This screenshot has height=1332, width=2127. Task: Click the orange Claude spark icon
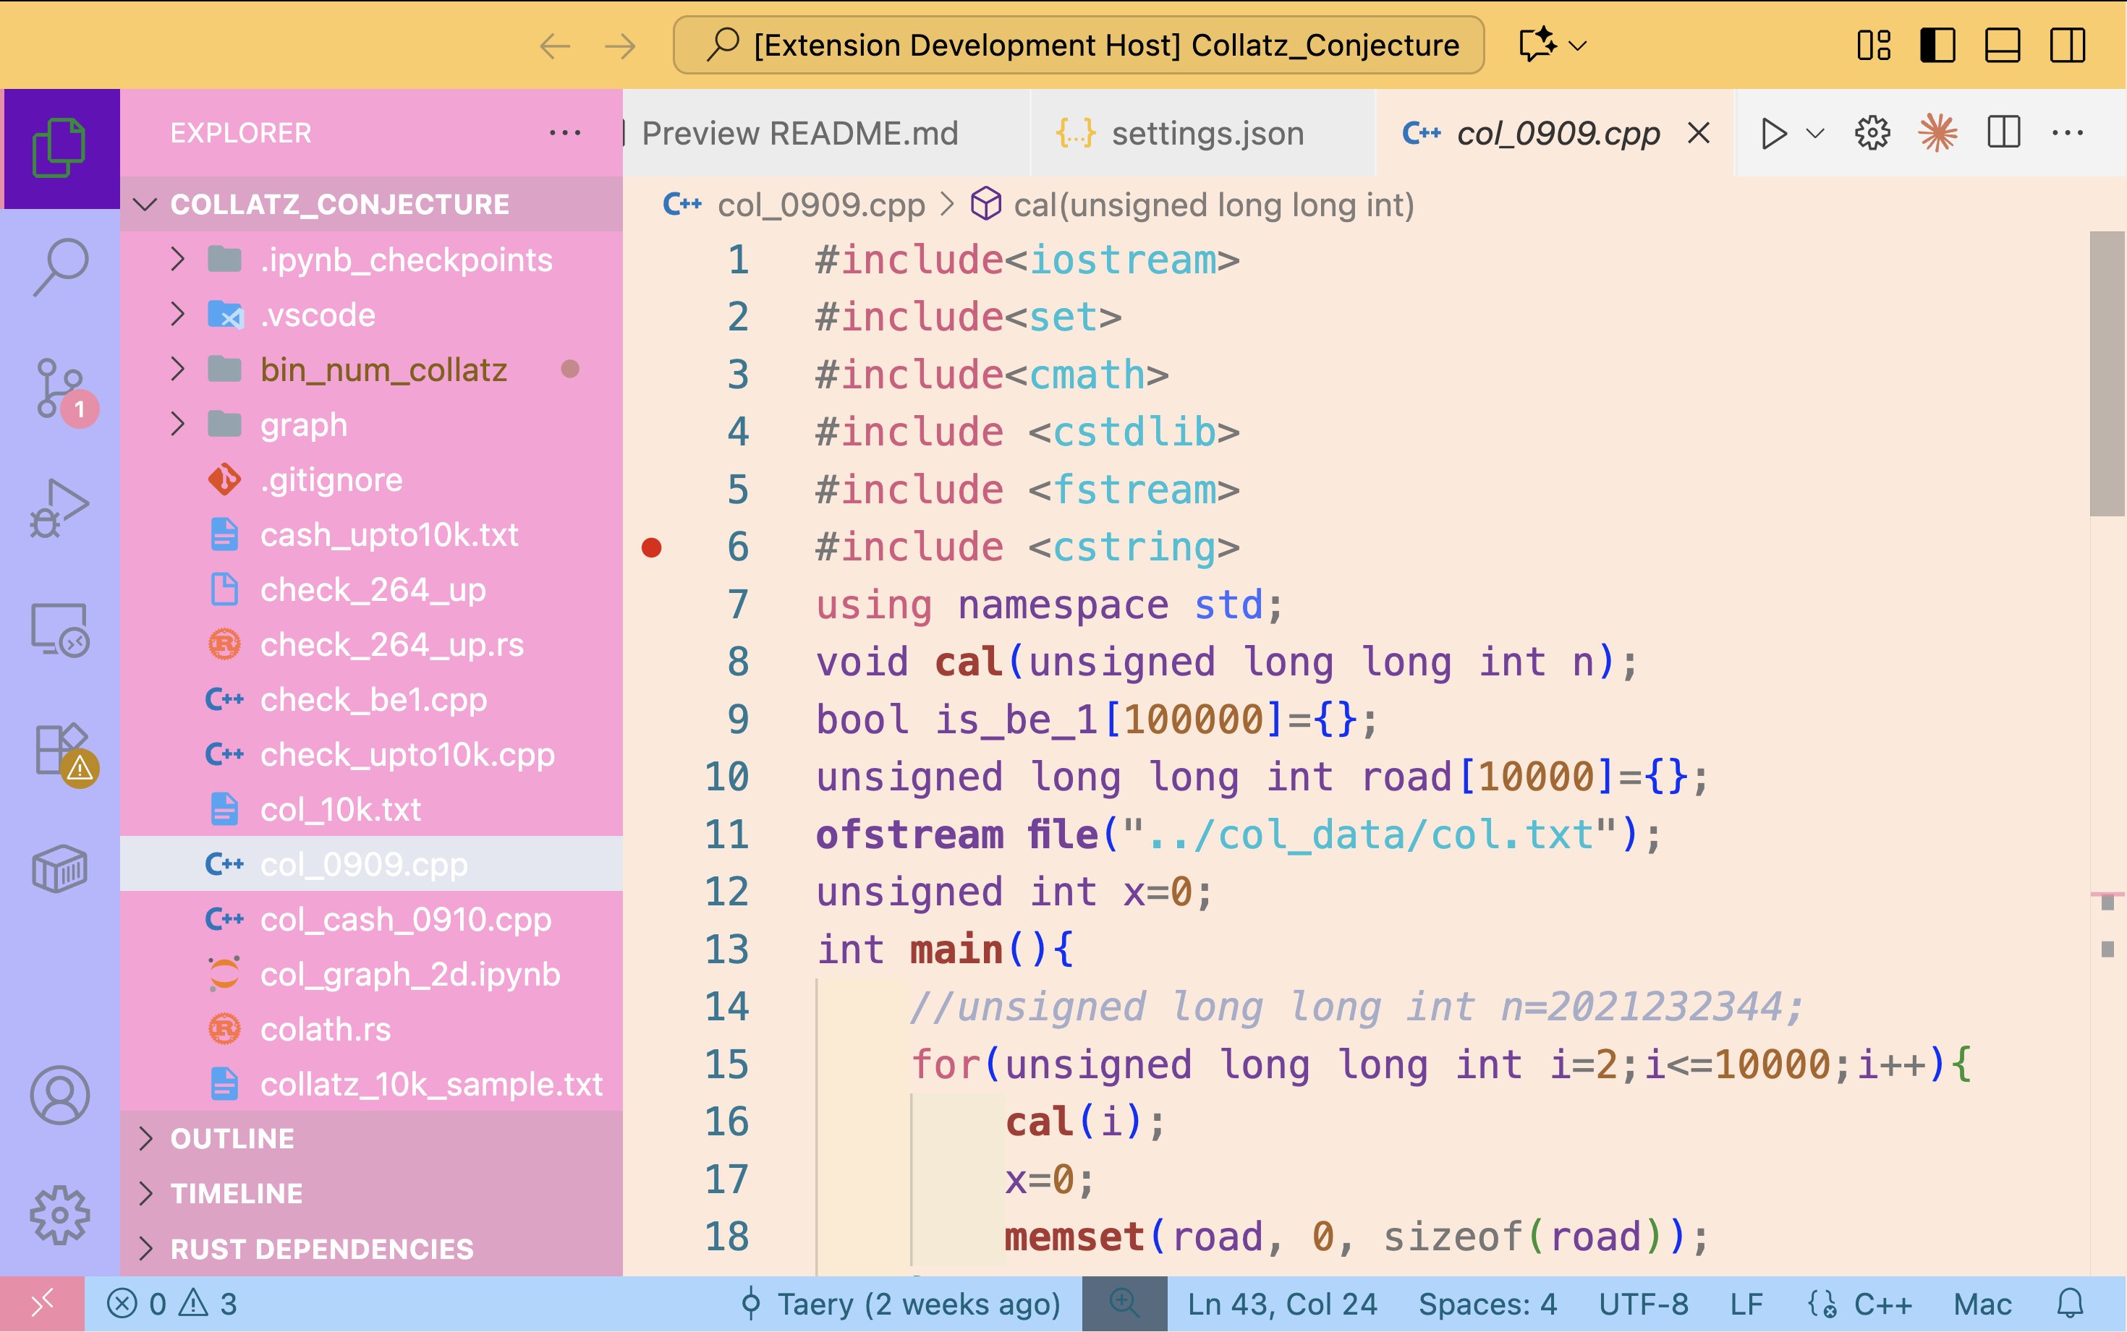[1937, 134]
